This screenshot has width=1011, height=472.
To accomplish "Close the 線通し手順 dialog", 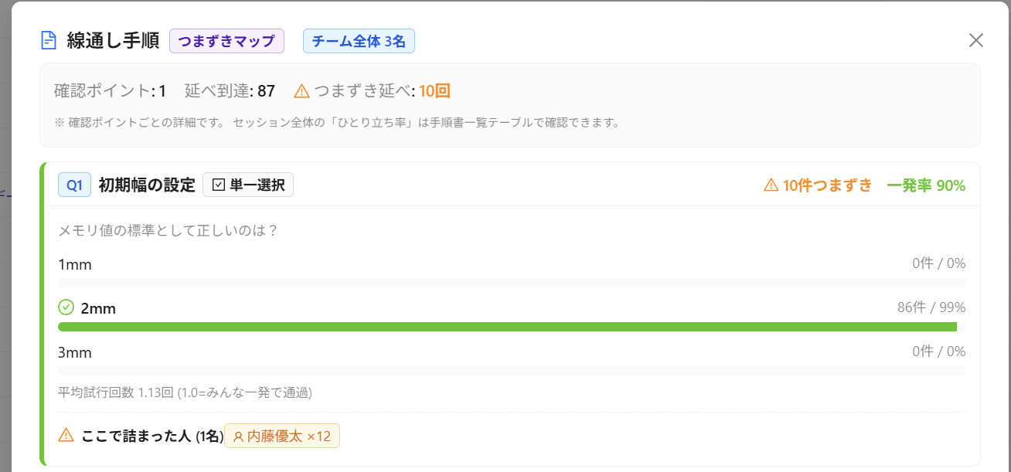I will coord(976,40).
